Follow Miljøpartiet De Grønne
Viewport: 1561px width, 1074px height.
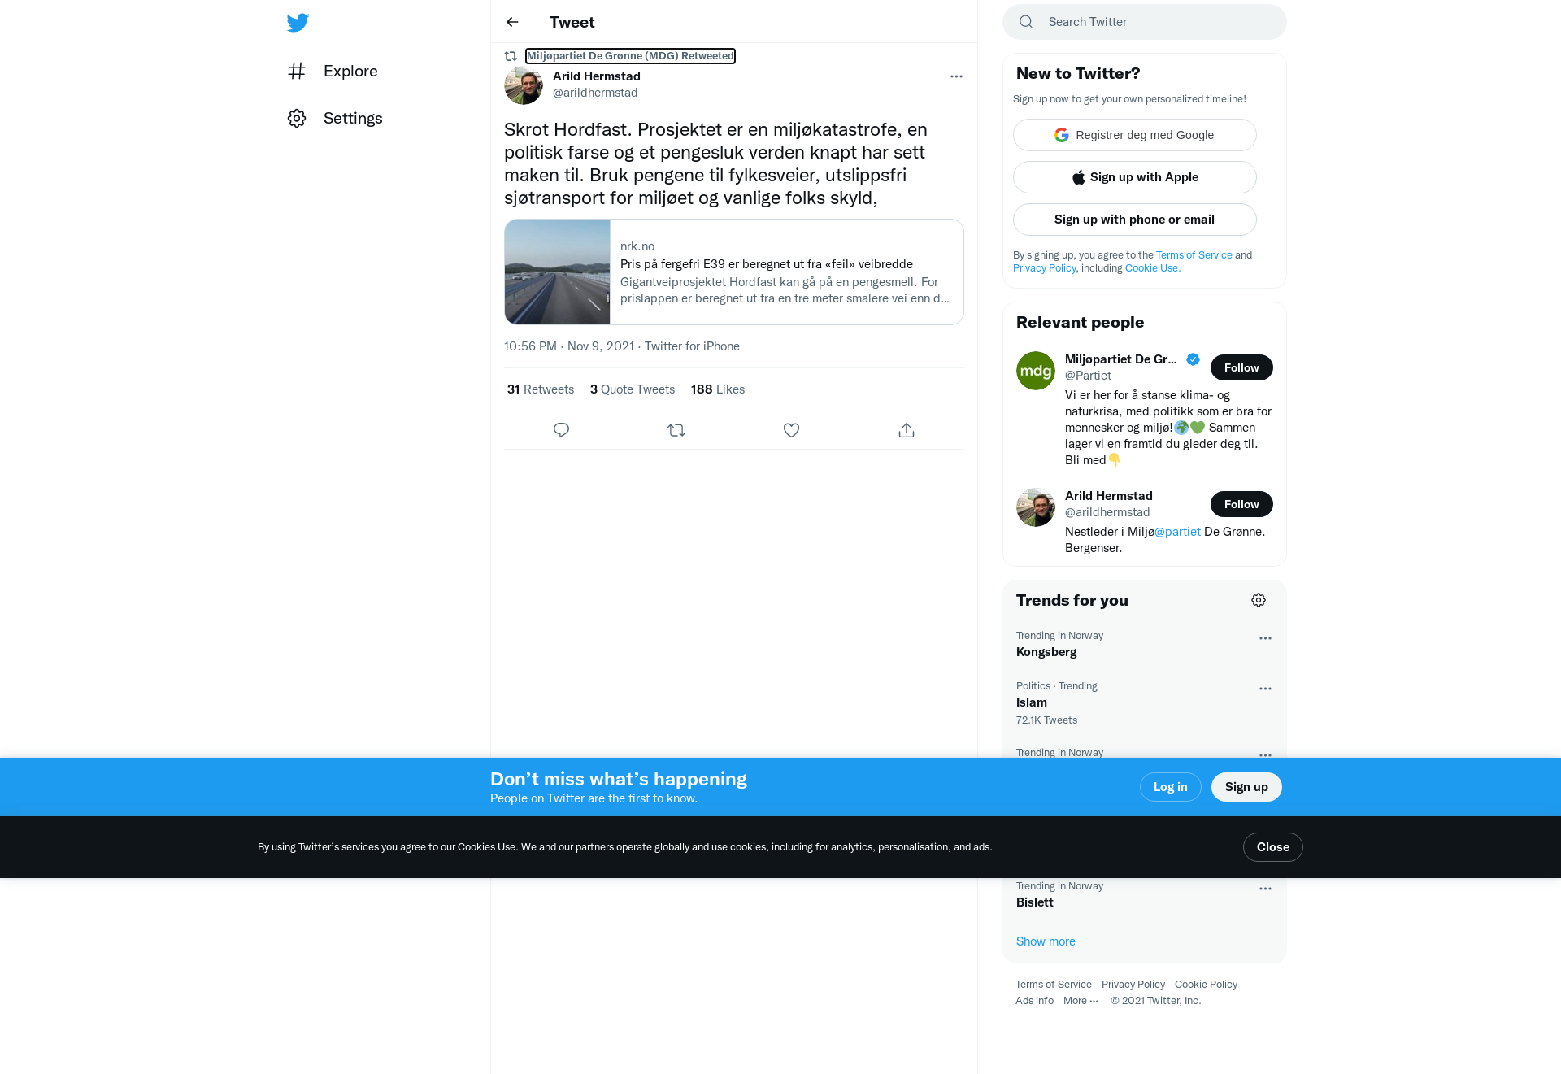point(1241,367)
